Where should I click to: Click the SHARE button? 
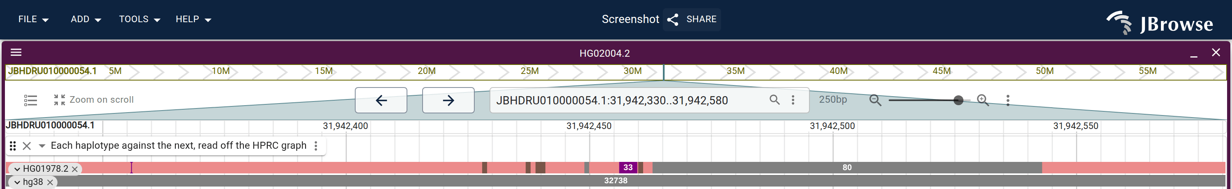click(x=692, y=20)
